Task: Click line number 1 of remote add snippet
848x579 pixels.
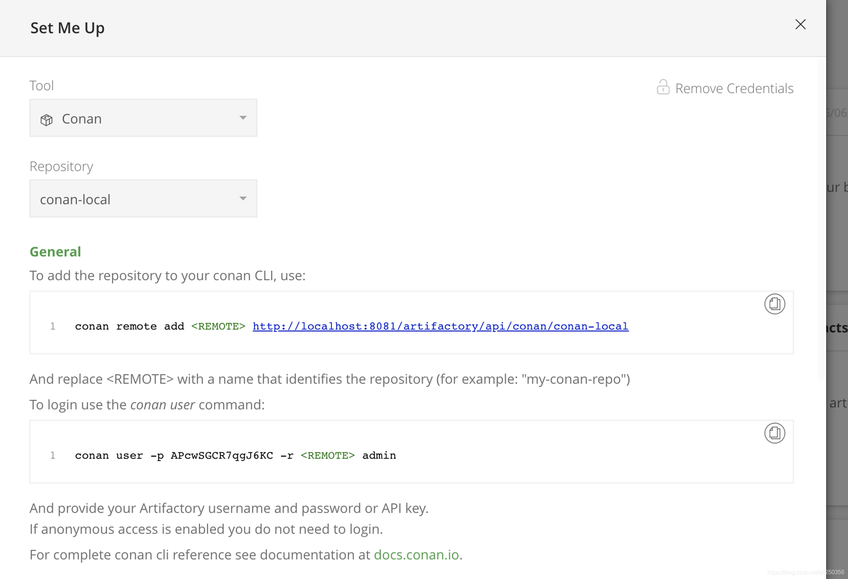Action: click(x=53, y=326)
